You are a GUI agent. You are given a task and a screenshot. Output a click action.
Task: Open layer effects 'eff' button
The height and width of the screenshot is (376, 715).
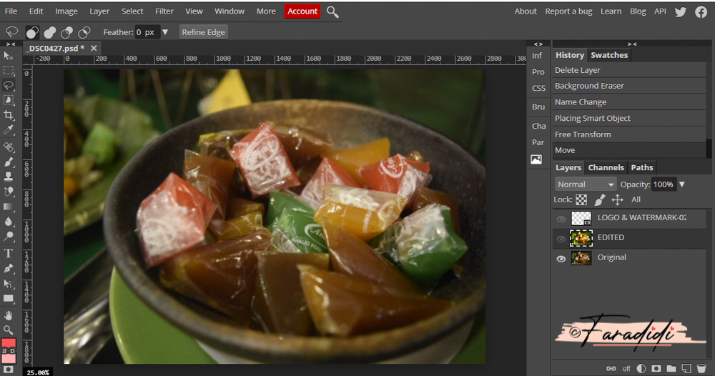pos(626,368)
